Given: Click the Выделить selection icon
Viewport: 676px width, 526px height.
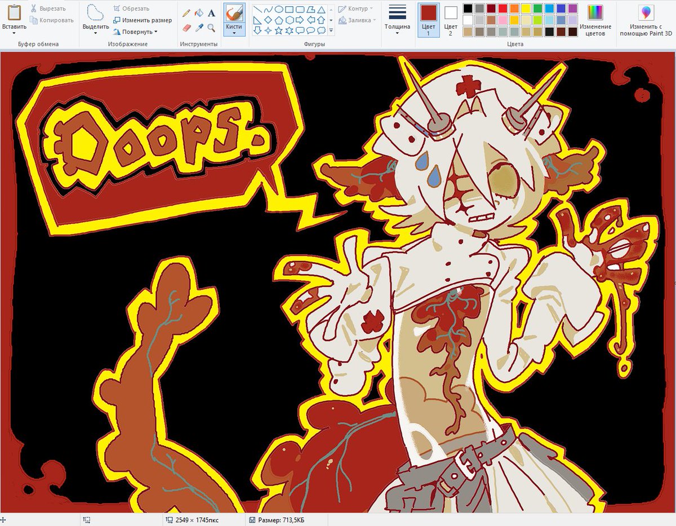Looking at the screenshot, I should [x=95, y=13].
